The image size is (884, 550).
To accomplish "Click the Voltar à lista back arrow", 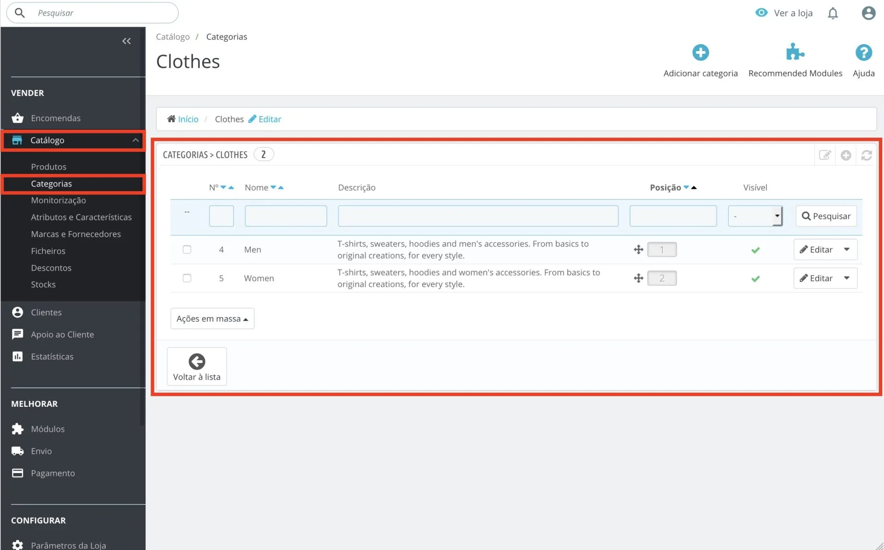I will point(197,366).
